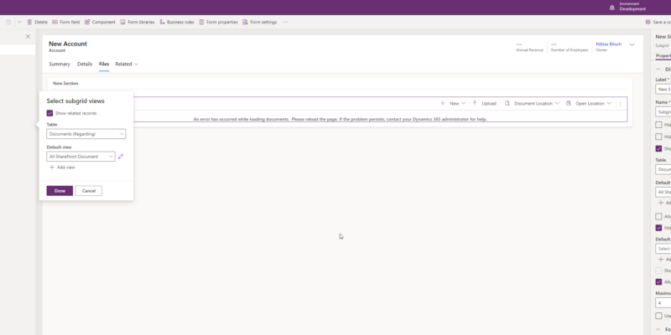The height and width of the screenshot is (335, 671).
Task: Switch to the Summary tab
Action: point(60,64)
